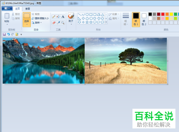
Task: Choose the Right arrow shape
Action: pos(95,19)
